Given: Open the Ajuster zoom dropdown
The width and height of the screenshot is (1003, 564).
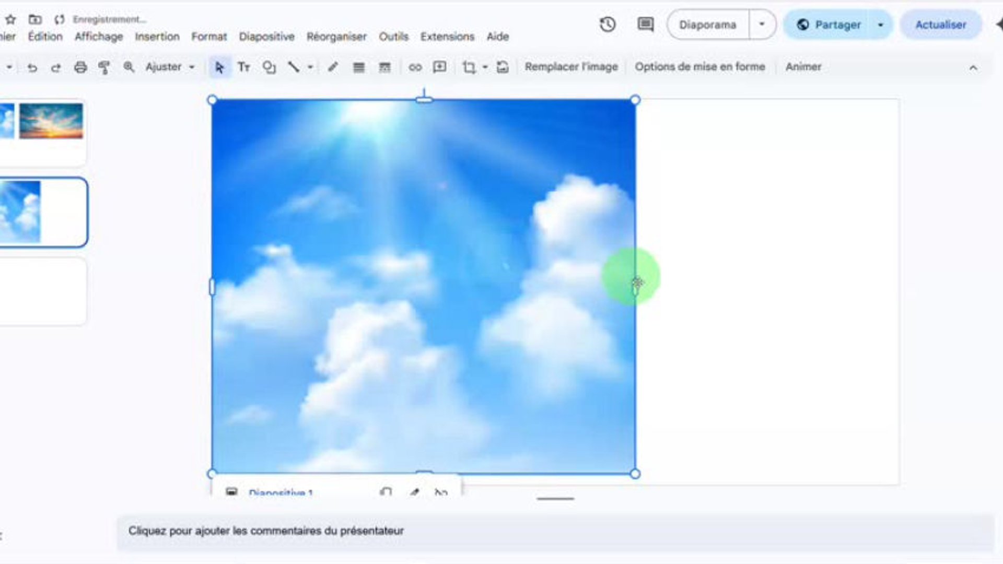Looking at the screenshot, I should pyautogui.click(x=170, y=67).
